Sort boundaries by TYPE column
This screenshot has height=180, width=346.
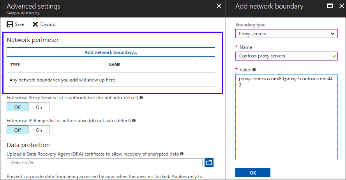pos(99,64)
